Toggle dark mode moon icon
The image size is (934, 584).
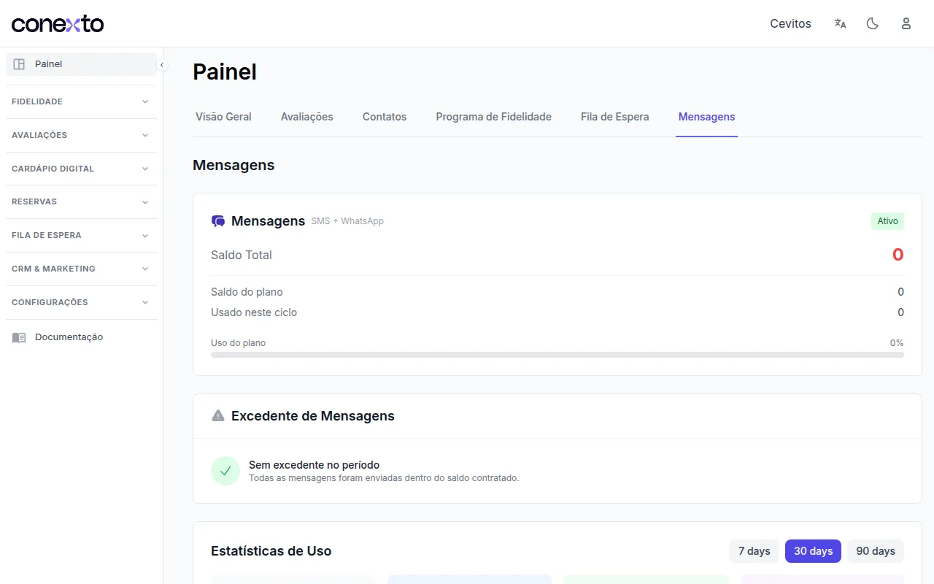coord(872,23)
